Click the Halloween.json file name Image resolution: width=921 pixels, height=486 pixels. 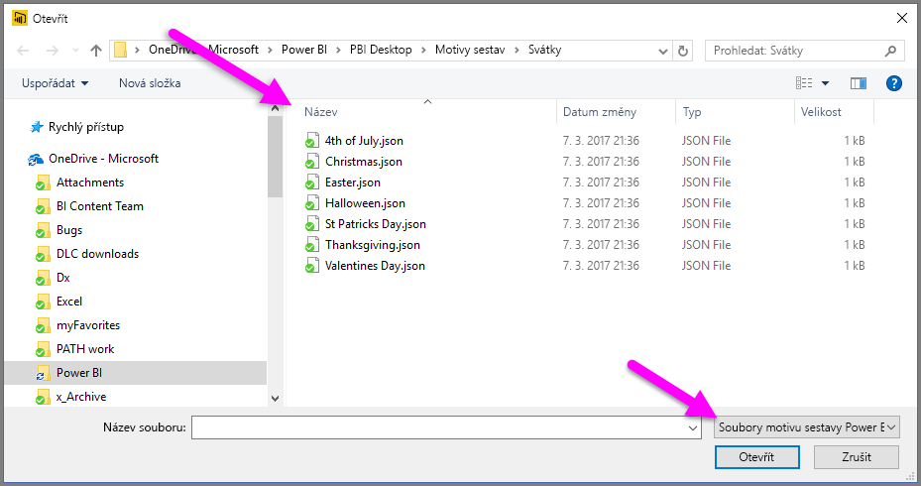366,202
